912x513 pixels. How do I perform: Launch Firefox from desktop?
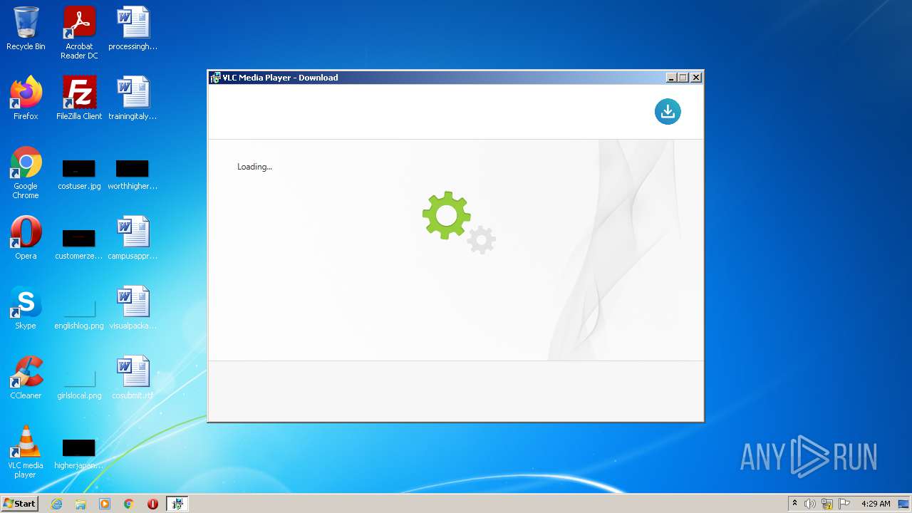click(26, 98)
